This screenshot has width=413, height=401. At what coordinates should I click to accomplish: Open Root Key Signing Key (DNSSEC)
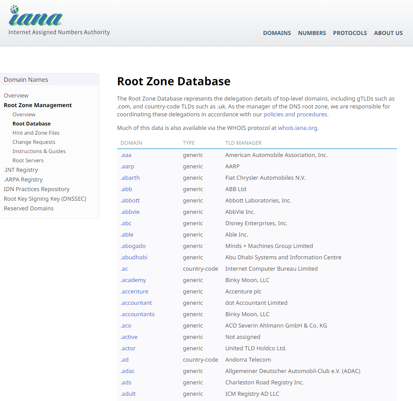pos(45,199)
